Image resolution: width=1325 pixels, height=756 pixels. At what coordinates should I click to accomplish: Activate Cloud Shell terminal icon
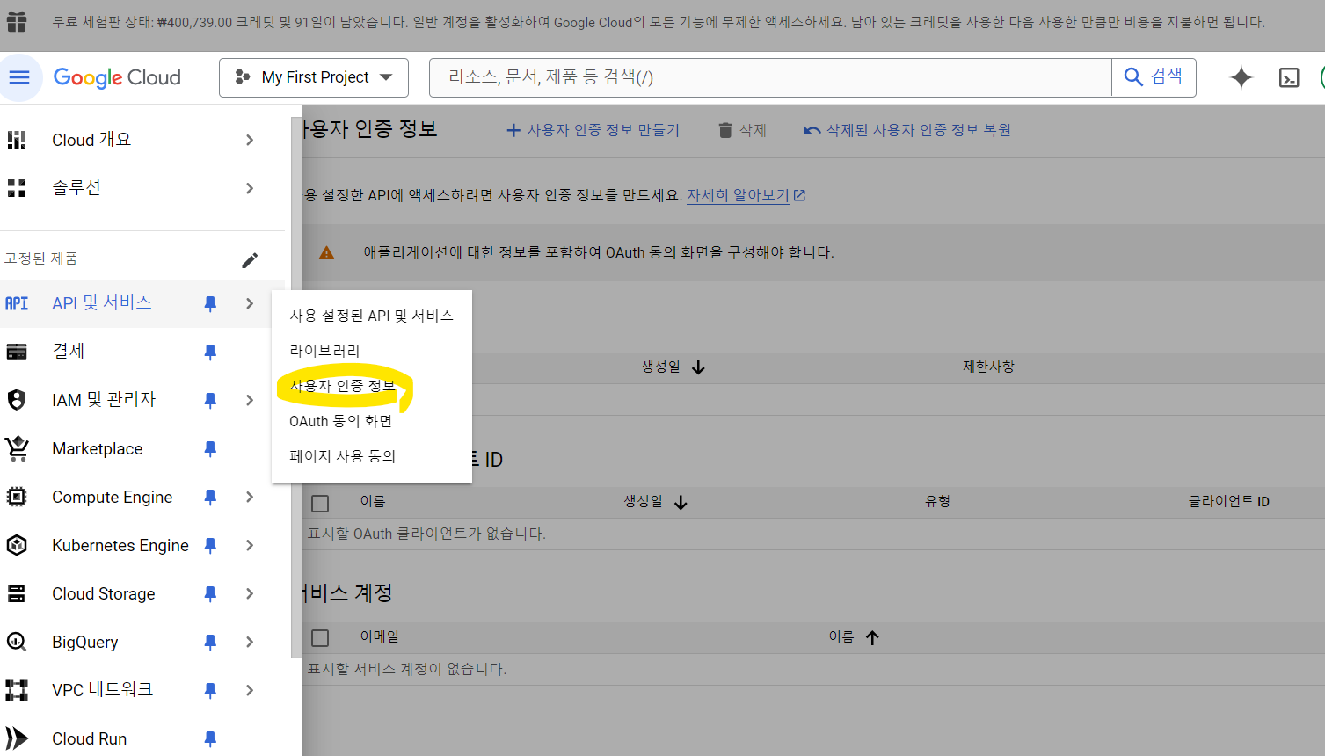pos(1289,78)
